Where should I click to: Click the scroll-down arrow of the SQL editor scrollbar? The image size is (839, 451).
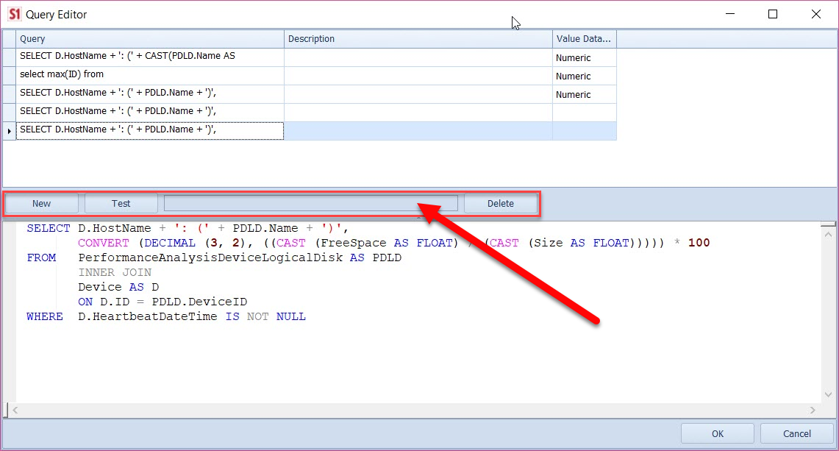click(828, 396)
